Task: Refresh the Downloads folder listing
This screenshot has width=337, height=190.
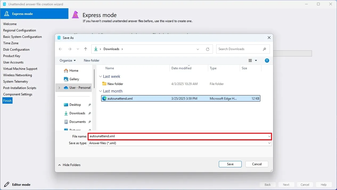Action: tap(208, 49)
